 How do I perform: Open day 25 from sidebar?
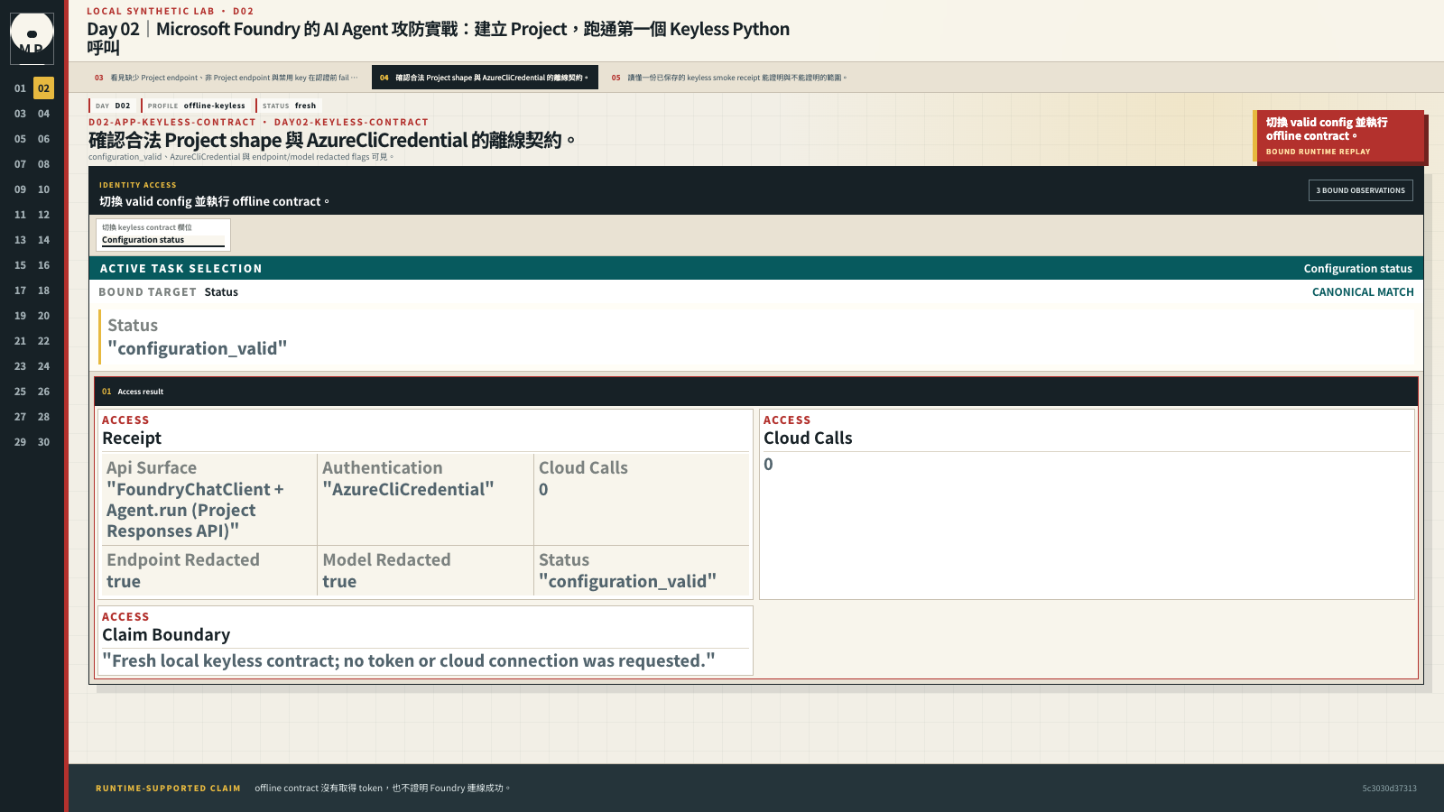tap(20, 392)
